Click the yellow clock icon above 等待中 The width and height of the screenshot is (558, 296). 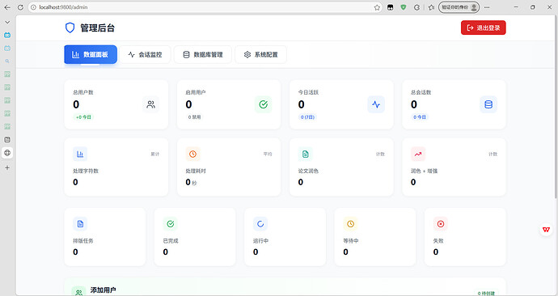click(350, 224)
